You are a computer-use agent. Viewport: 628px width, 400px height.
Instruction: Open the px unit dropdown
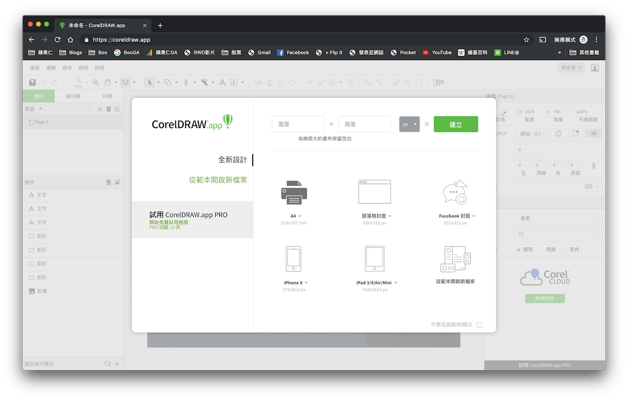(x=409, y=124)
